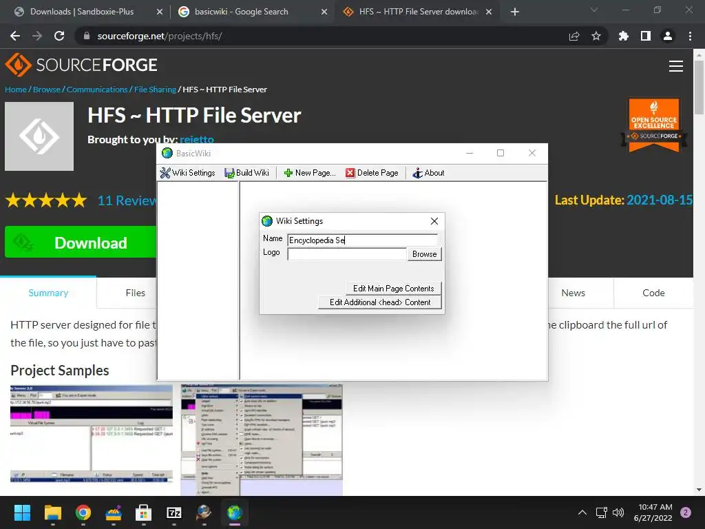Click the Wiki Settings dialog globe icon
705x529 pixels.
(x=267, y=221)
